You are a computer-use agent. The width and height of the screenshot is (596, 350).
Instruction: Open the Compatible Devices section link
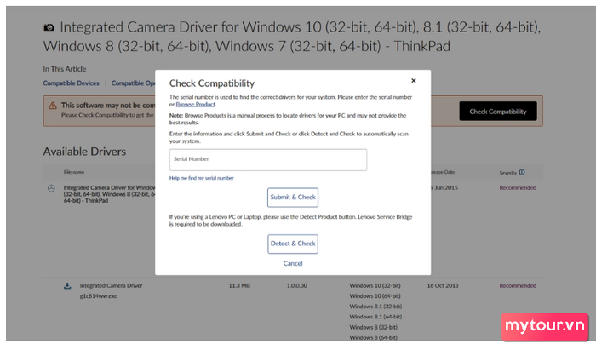tap(71, 83)
